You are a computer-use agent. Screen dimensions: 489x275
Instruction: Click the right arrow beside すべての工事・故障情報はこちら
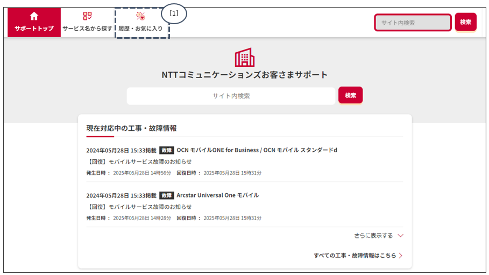pos(401,256)
